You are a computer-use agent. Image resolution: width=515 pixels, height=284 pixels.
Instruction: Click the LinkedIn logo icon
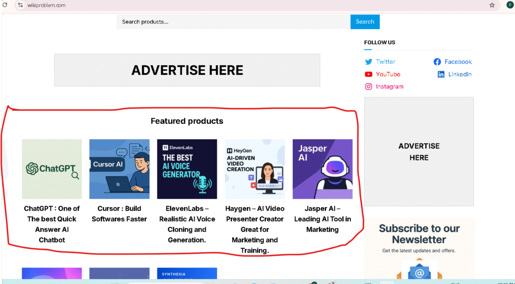[x=441, y=74]
